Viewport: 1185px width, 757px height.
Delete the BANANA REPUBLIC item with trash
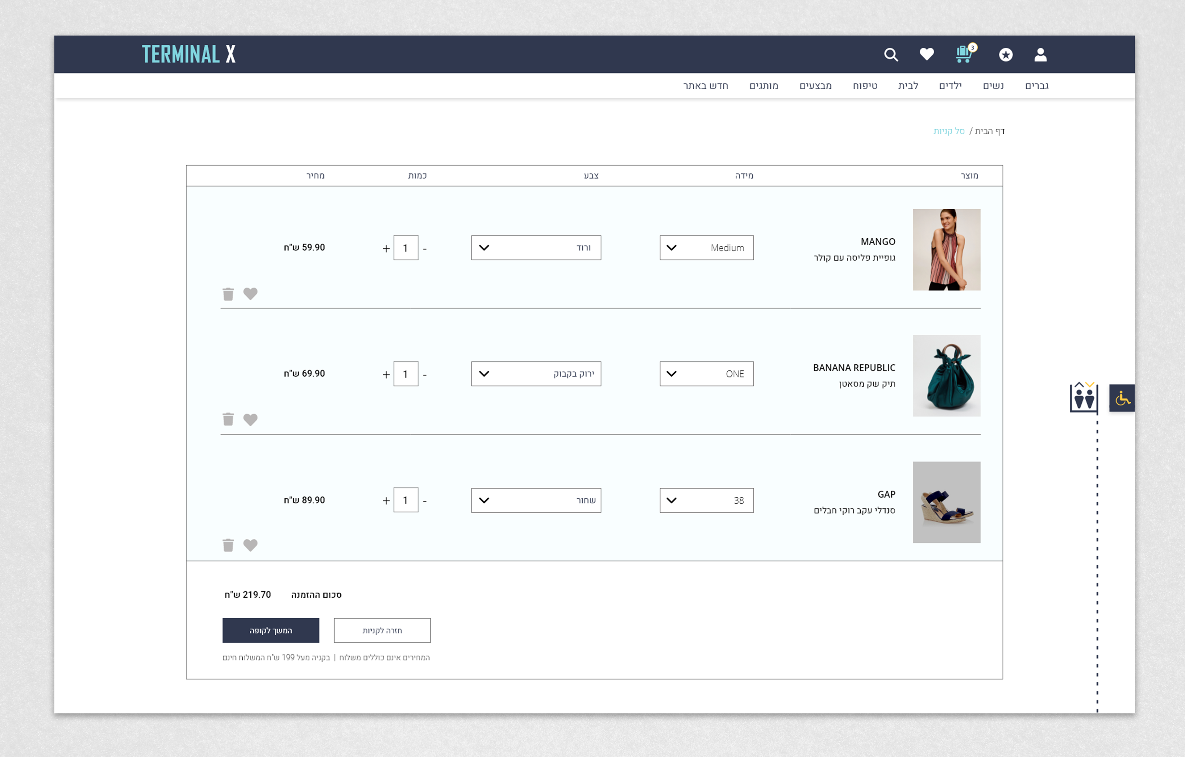pyautogui.click(x=228, y=419)
